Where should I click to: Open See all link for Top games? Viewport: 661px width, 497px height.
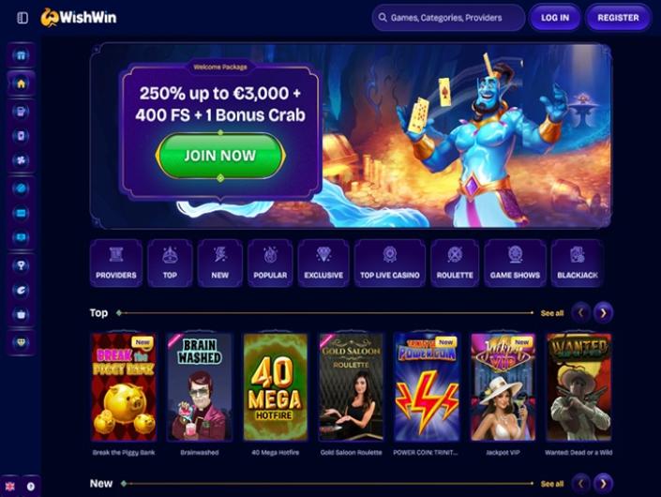pyautogui.click(x=552, y=313)
